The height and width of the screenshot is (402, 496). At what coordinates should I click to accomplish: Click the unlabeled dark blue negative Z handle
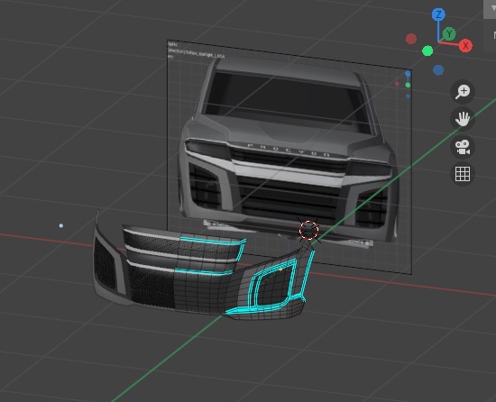(x=438, y=69)
